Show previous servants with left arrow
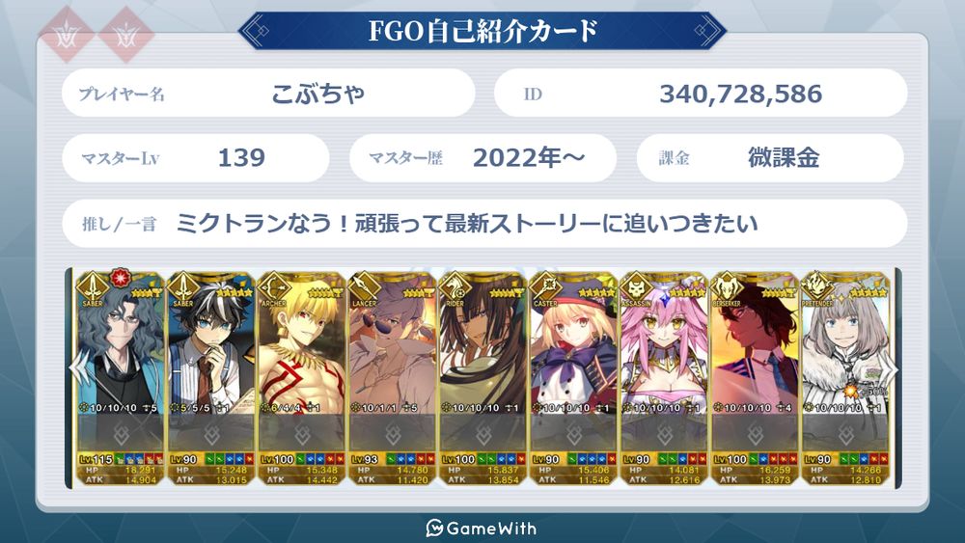This screenshot has height=543, width=965. [77, 367]
